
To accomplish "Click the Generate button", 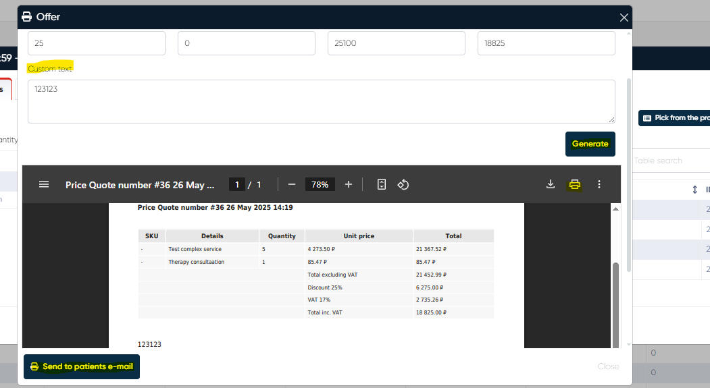I will click(x=590, y=144).
